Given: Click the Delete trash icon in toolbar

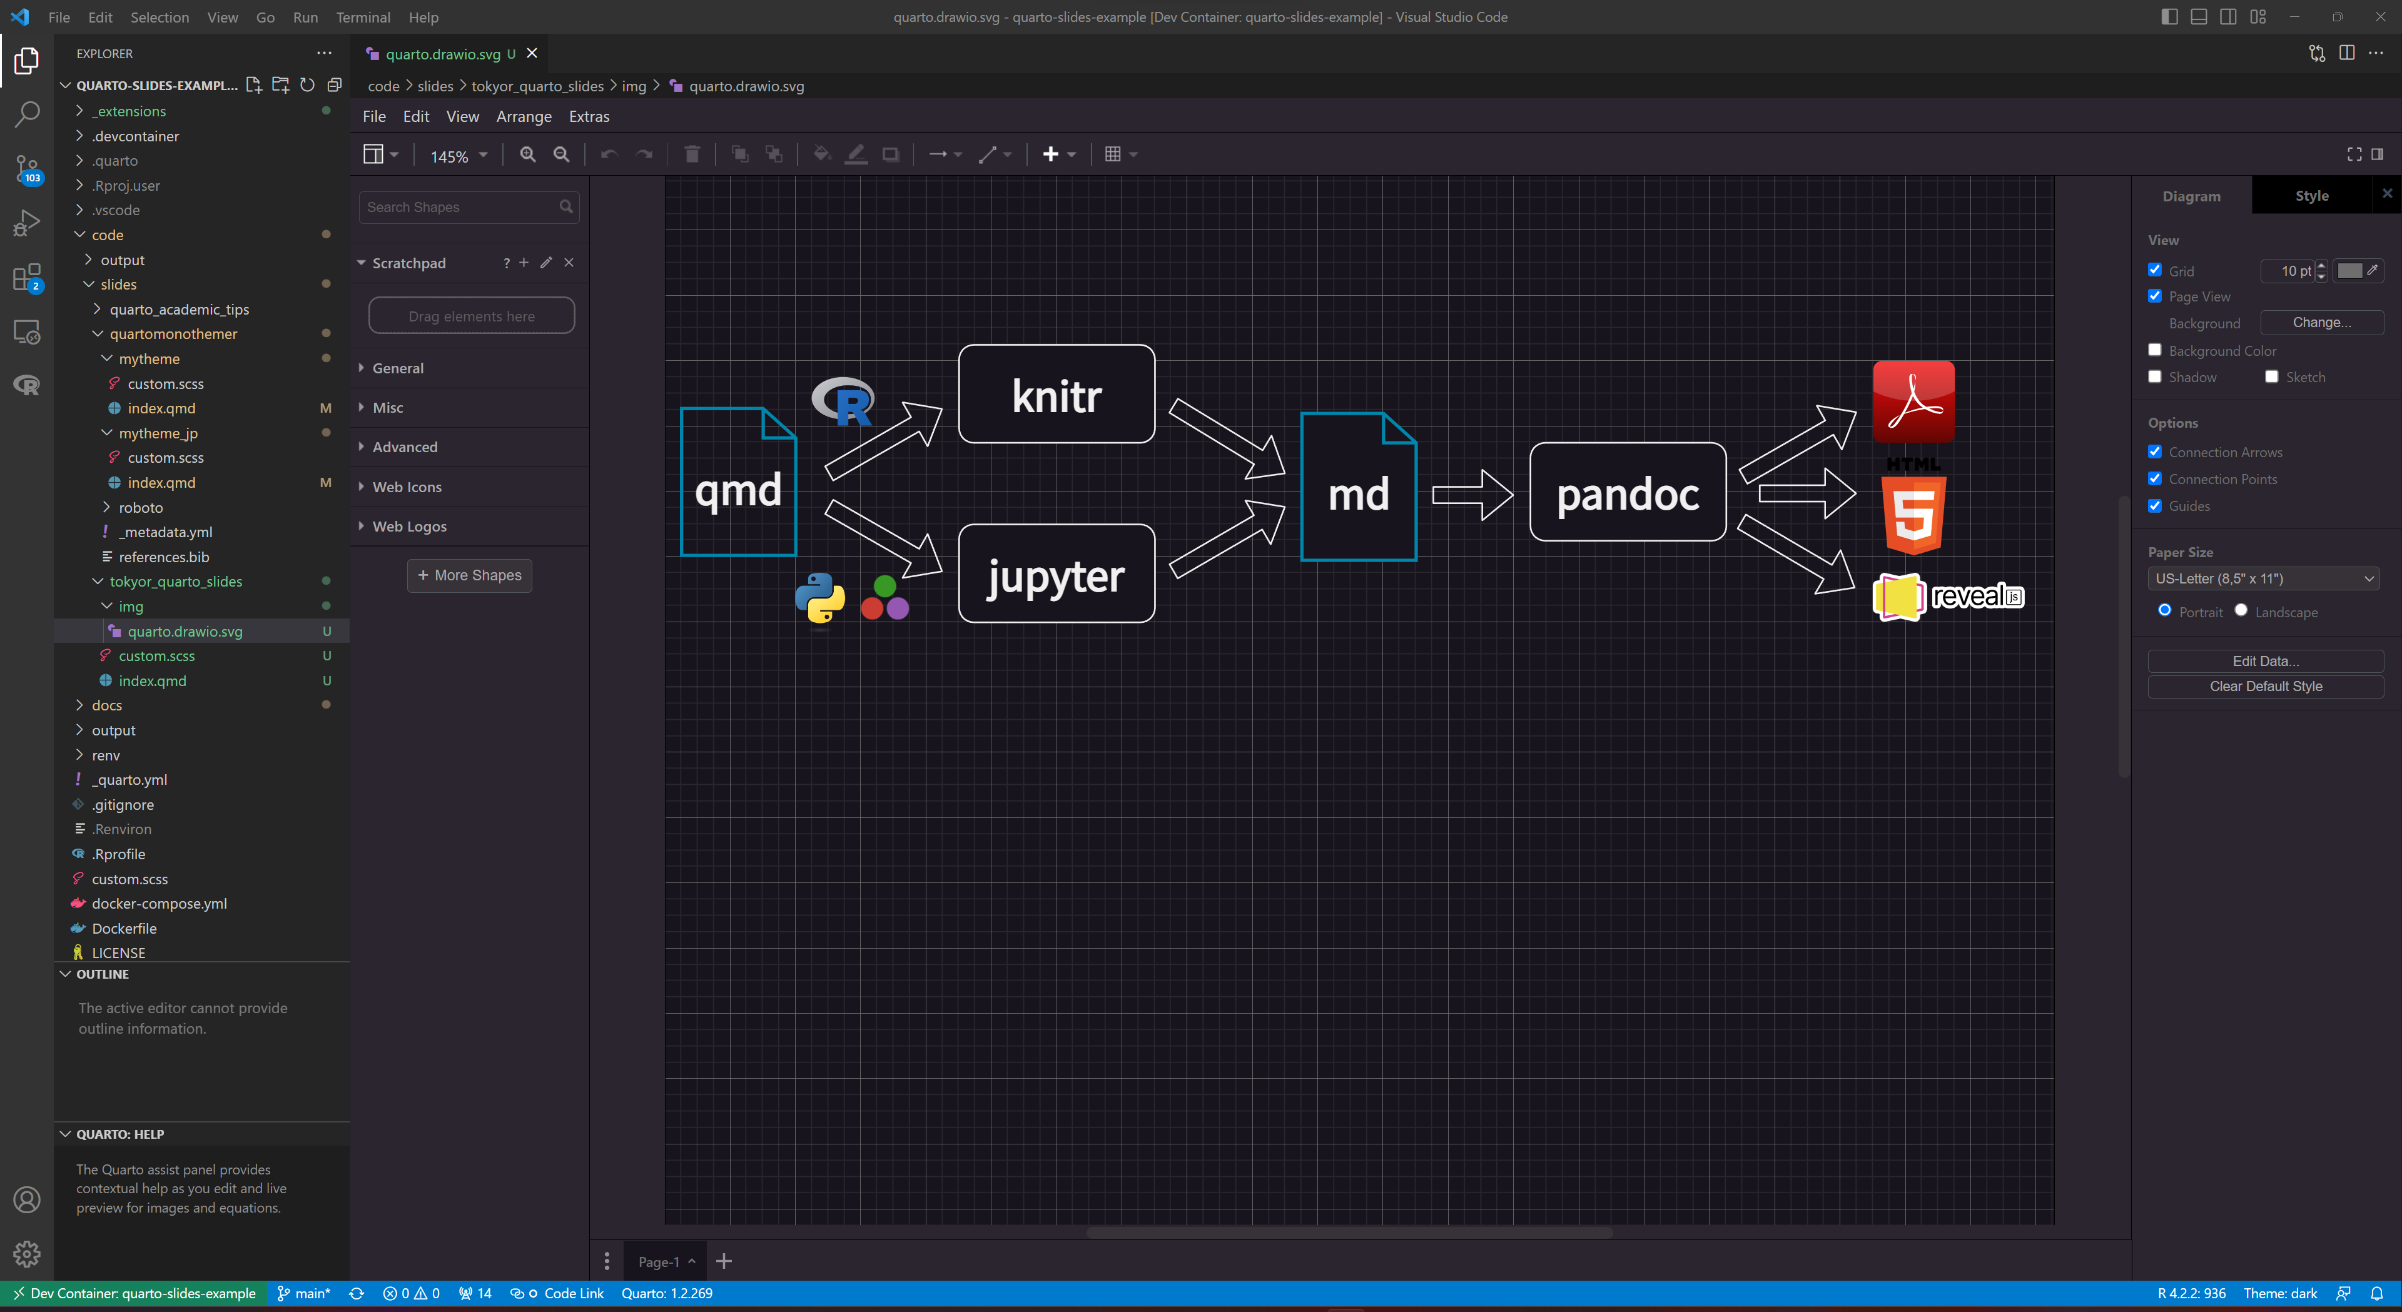Looking at the screenshot, I should tap(692, 155).
